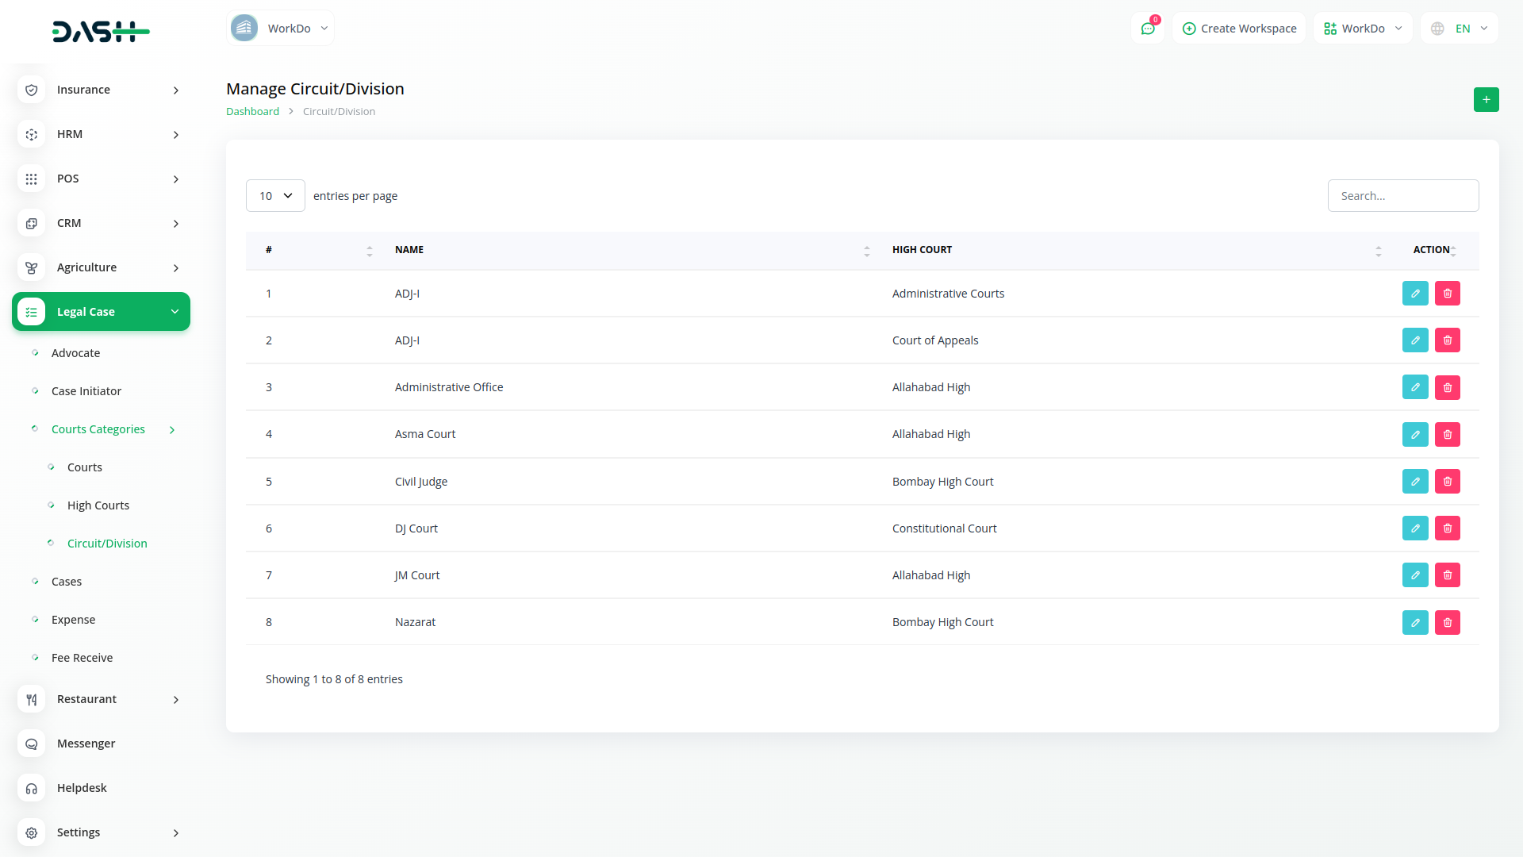
Task: Delete the Asma Court row
Action: pos(1447,434)
